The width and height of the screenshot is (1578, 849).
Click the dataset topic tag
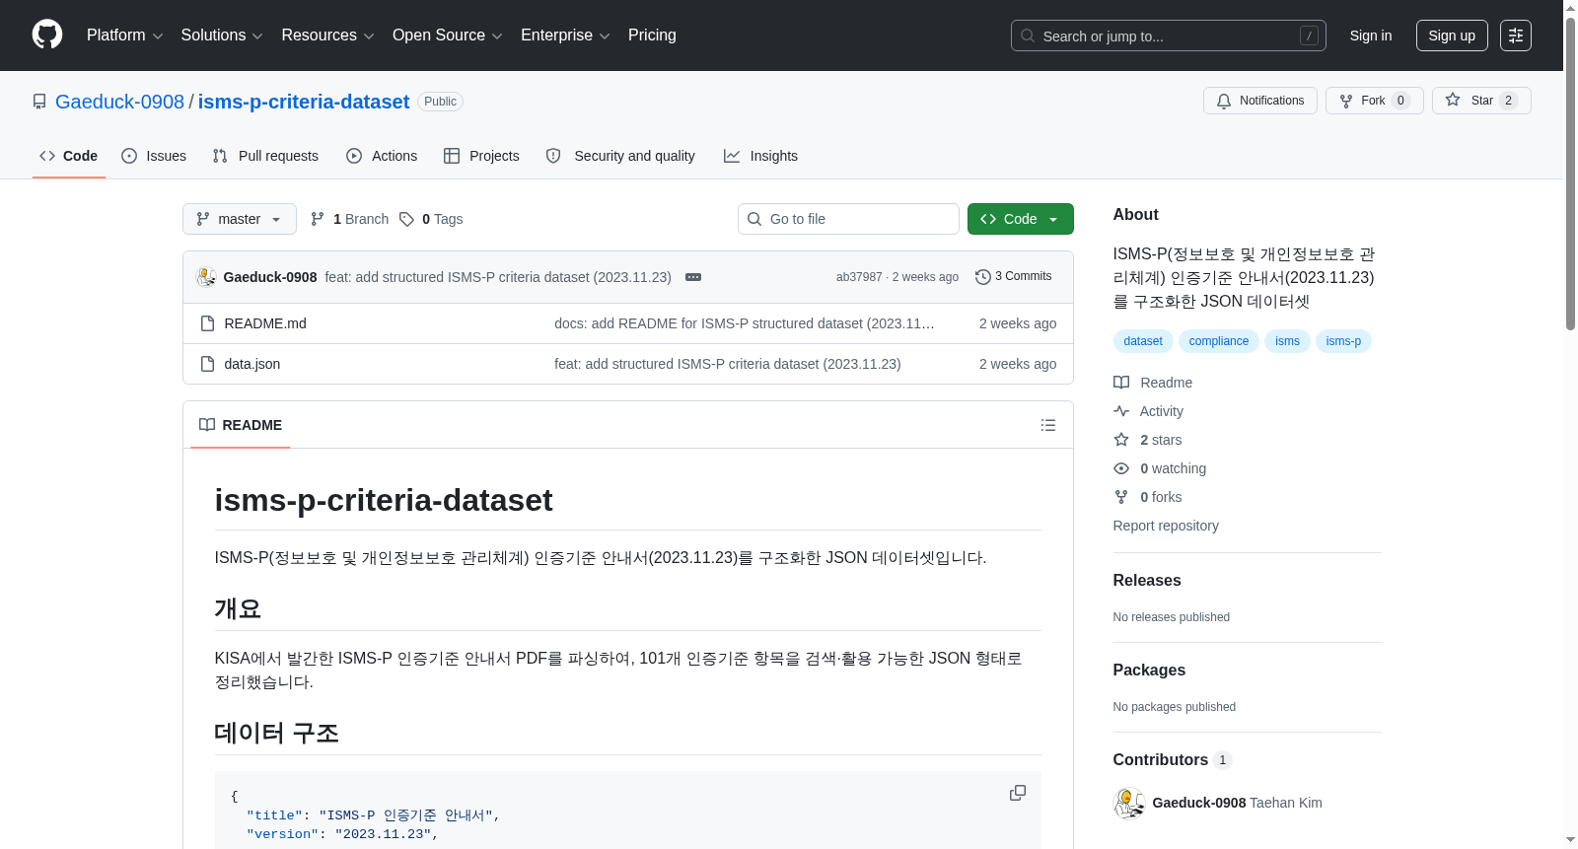(x=1143, y=341)
